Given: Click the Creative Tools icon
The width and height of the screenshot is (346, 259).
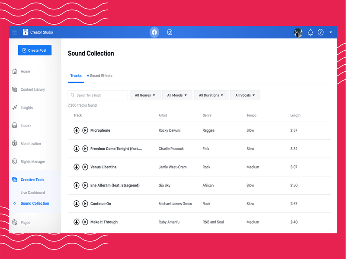Looking at the screenshot, I should [15, 180].
